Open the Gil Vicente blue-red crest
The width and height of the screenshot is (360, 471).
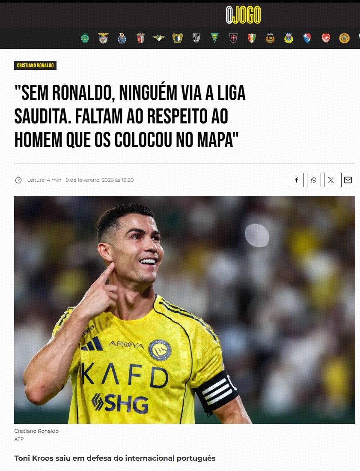tap(307, 38)
